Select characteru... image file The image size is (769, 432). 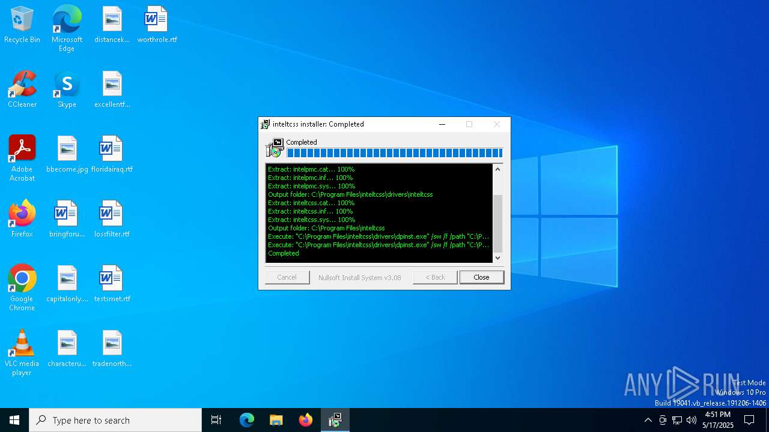[x=67, y=349]
